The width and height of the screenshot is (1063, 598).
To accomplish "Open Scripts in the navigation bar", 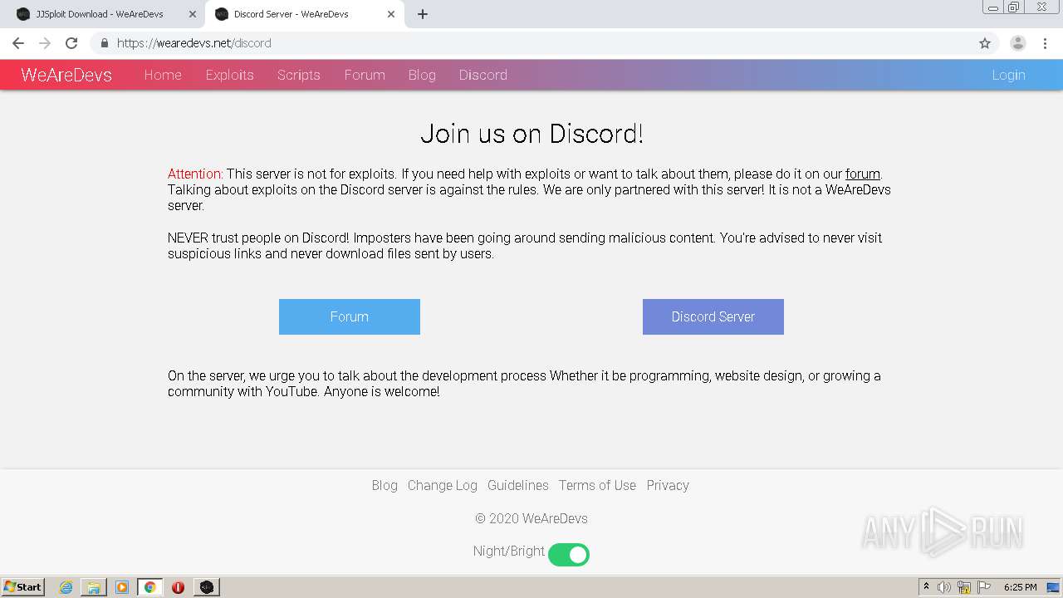I will pyautogui.click(x=299, y=75).
